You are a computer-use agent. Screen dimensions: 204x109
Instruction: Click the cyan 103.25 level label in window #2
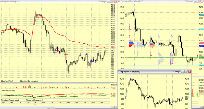click(201, 15)
